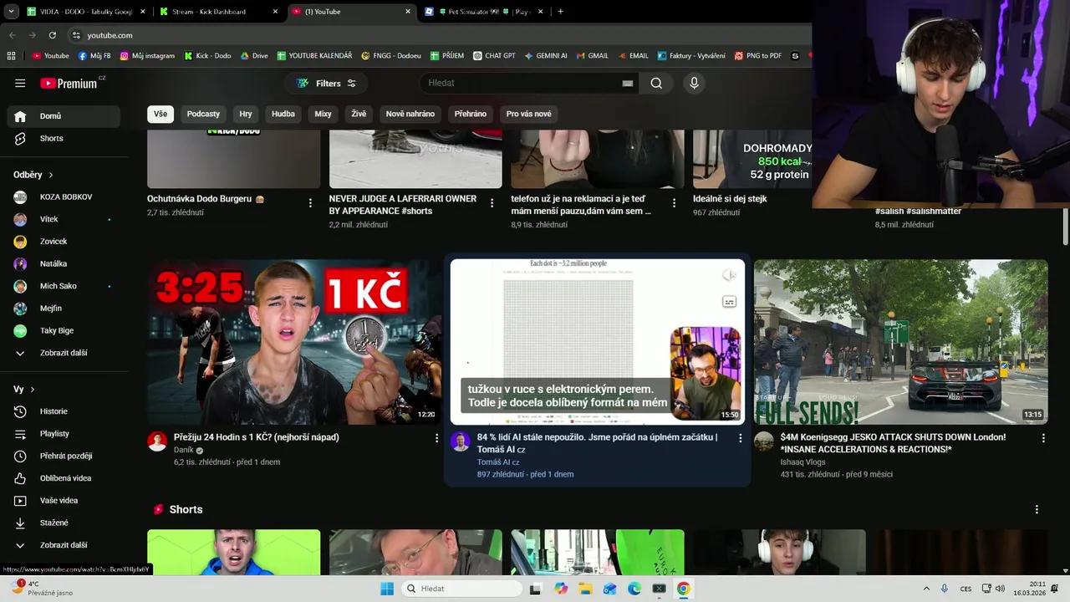Image resolution: width=1070 pixels, height=602 pixels.
Task: Open options menu for Koenigsegg JESKO video
Action: click(1043, 437)
